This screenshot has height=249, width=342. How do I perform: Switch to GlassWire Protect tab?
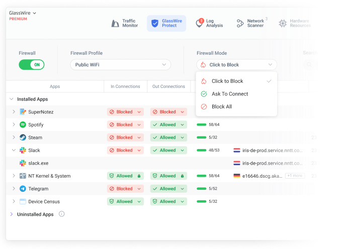point(166,23)
